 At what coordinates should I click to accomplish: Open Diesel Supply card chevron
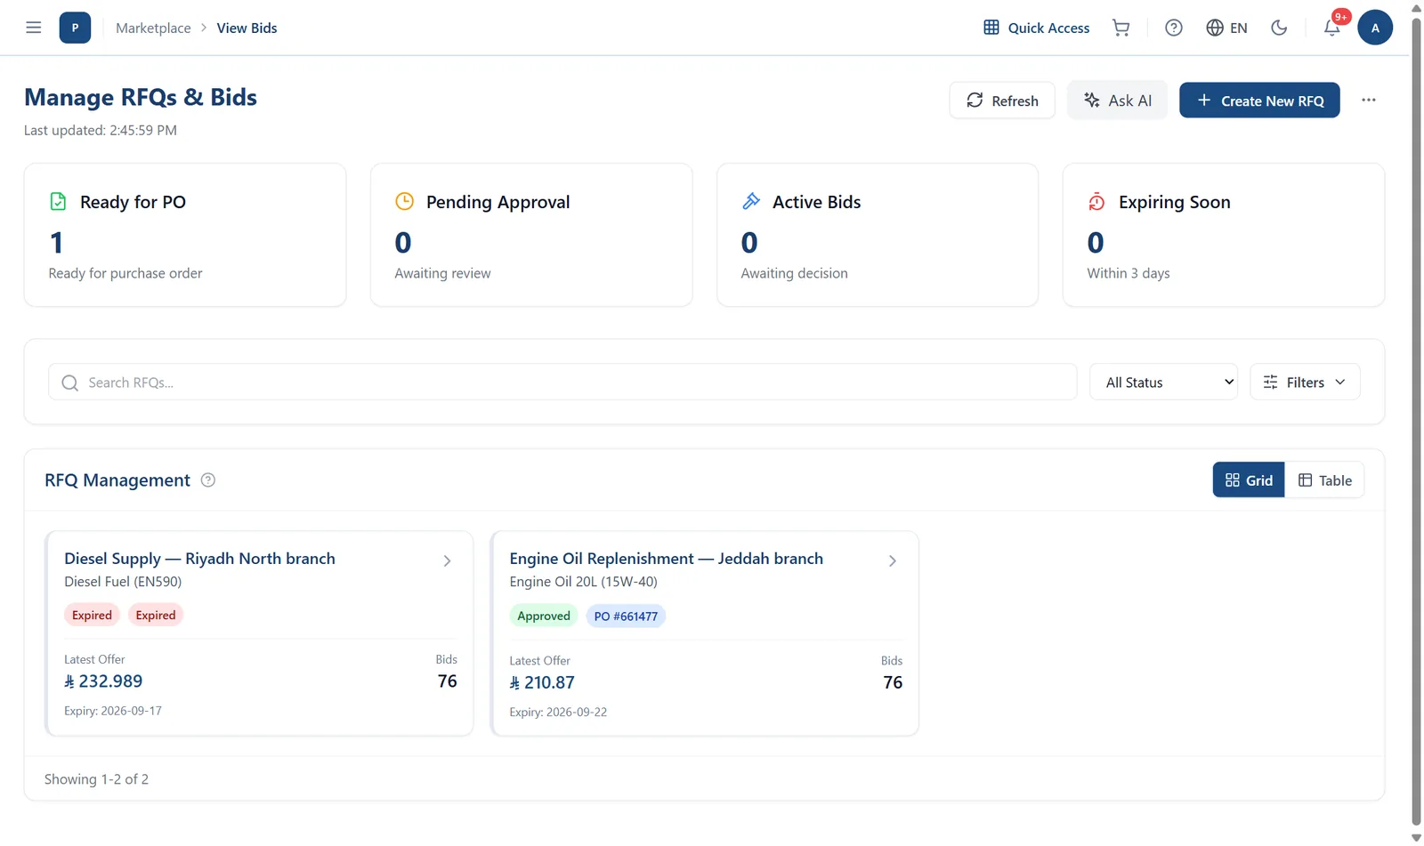tap(447, 561)
